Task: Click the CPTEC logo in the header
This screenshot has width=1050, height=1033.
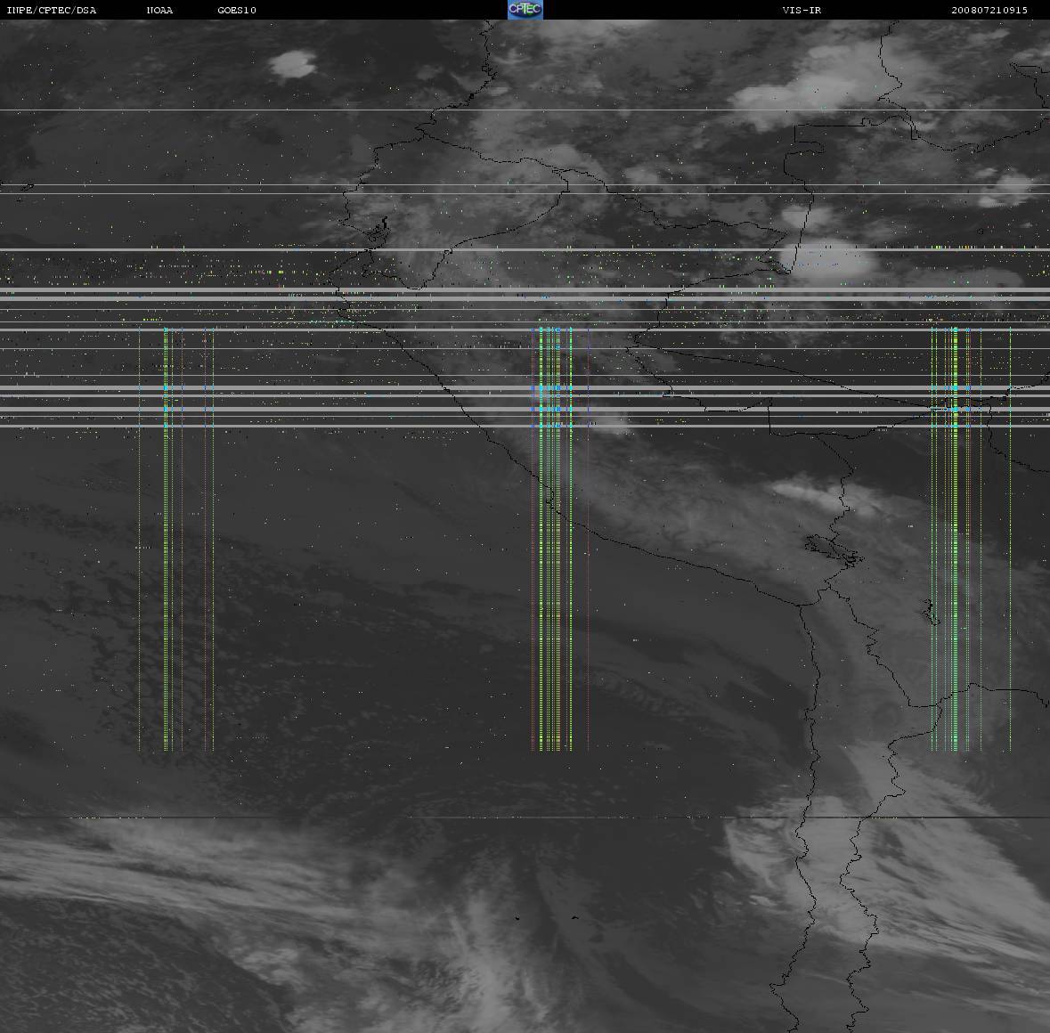Action: (525, 10)
